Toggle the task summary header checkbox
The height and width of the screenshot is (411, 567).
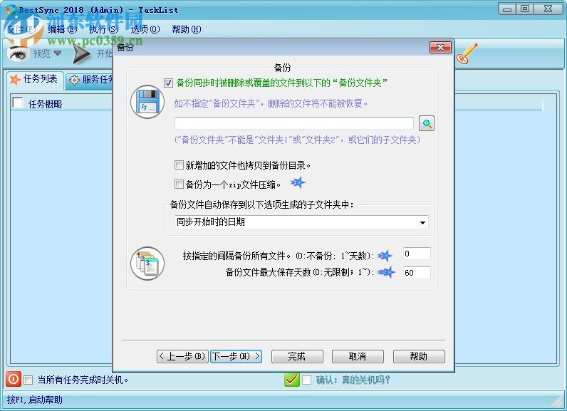point(18,103)
